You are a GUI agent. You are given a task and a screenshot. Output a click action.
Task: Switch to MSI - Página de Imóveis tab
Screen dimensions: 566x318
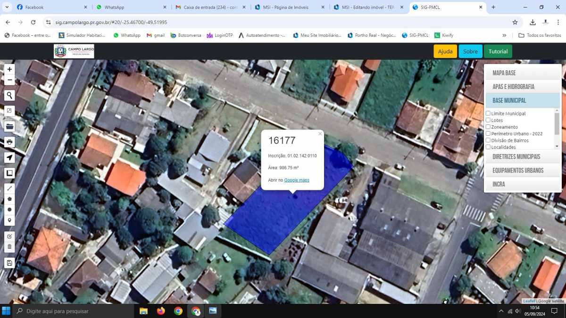[289, 7]
